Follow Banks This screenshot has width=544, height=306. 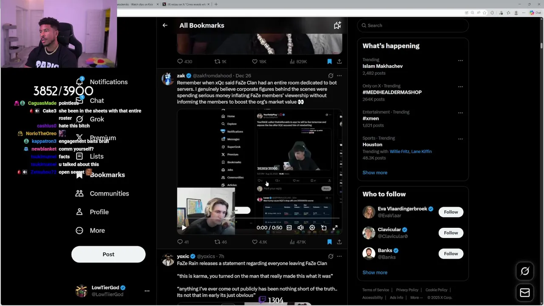coord(451,254)
